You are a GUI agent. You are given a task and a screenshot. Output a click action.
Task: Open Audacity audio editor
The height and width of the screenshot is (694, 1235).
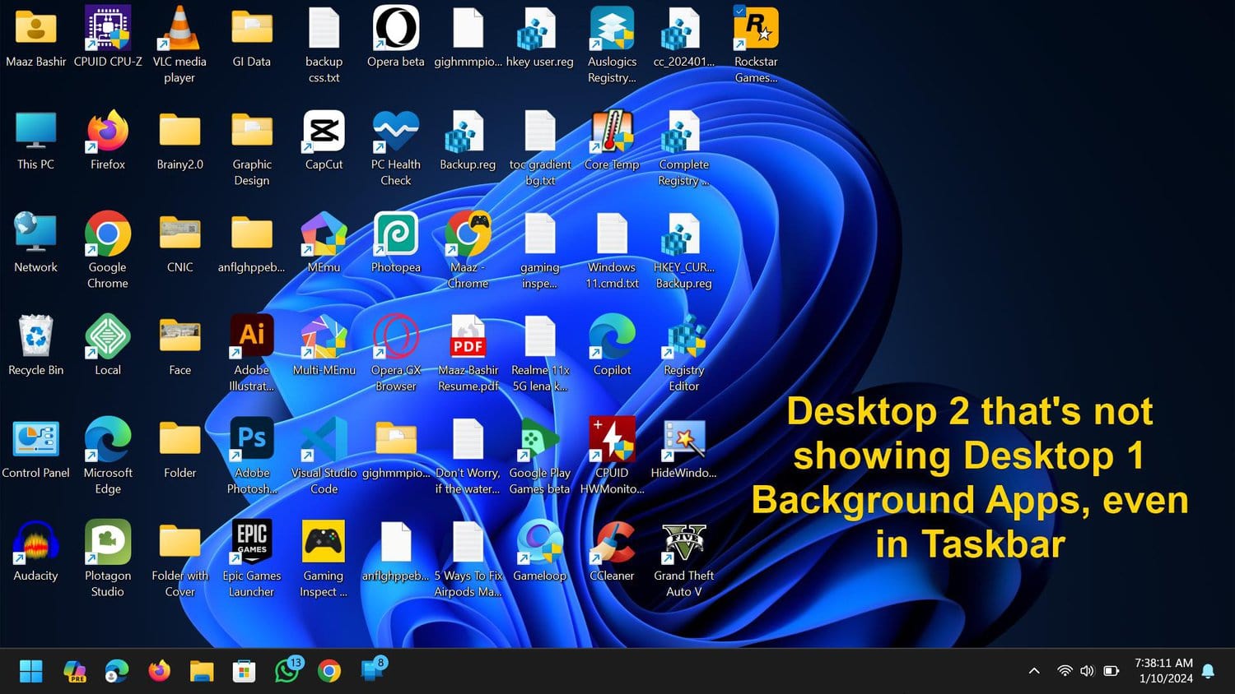pos(35,541)
